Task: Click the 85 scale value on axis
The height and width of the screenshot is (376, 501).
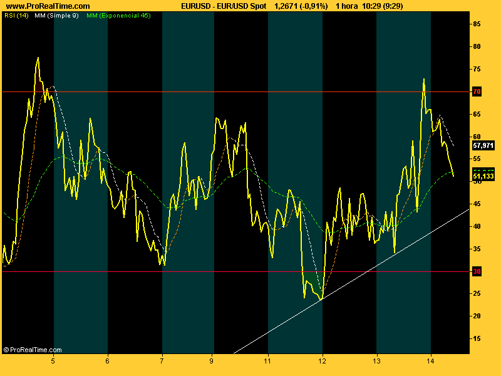Action: click(477, 24)
